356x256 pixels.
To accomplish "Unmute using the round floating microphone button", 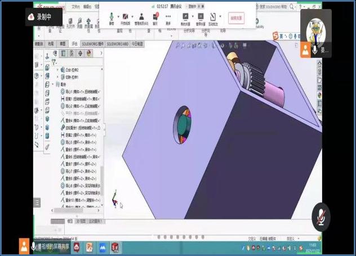I will pyautogui.click(x=321, y=217).
